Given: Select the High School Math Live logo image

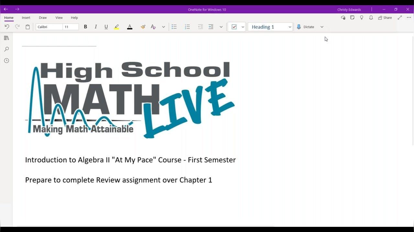Looking at the screenshot, I should pyautogui.click(x=130, y=99).
